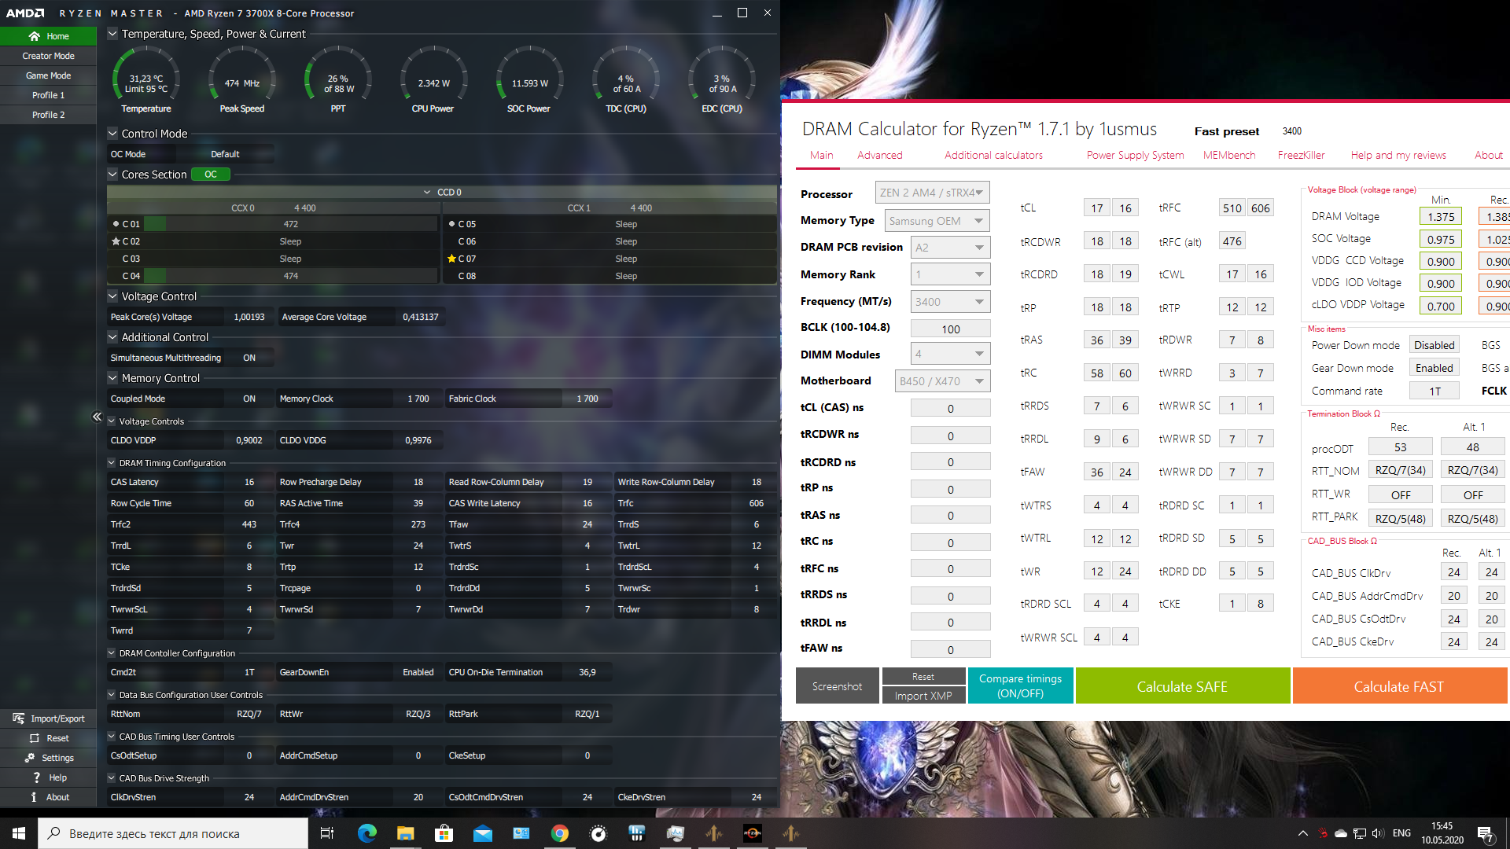Image resolution: width=1510 pixels, height=849 pixels.
Task: Collapse the DRAM Timing Configuration section
Action: tap(112, 463)
